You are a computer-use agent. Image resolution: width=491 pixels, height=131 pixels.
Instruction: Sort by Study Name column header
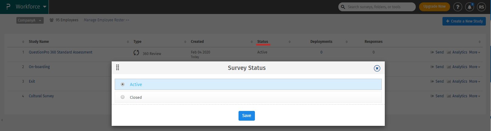[39, 42]
